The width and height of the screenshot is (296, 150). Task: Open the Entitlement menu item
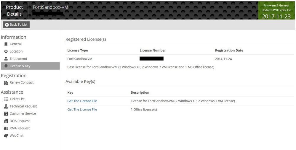coord(18,59)
